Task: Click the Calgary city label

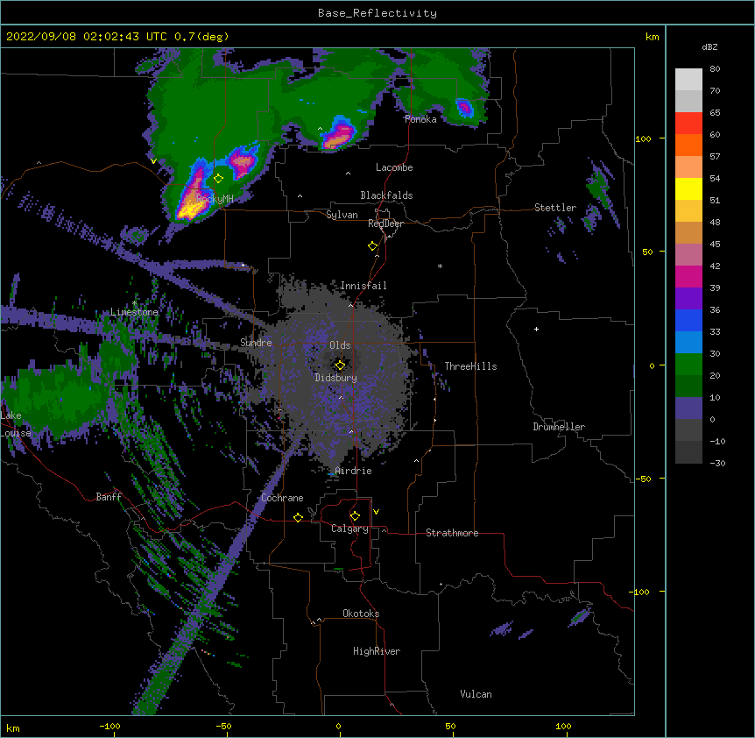Action: tap(349, 529)
